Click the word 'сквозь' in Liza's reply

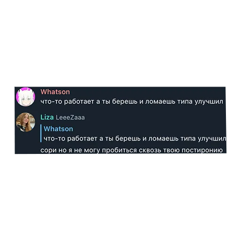(150, 150)
